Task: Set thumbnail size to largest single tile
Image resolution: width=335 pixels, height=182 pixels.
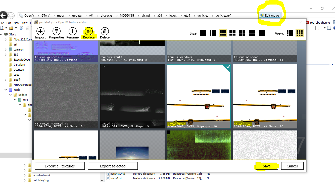Action: click(x=262, y=33)
